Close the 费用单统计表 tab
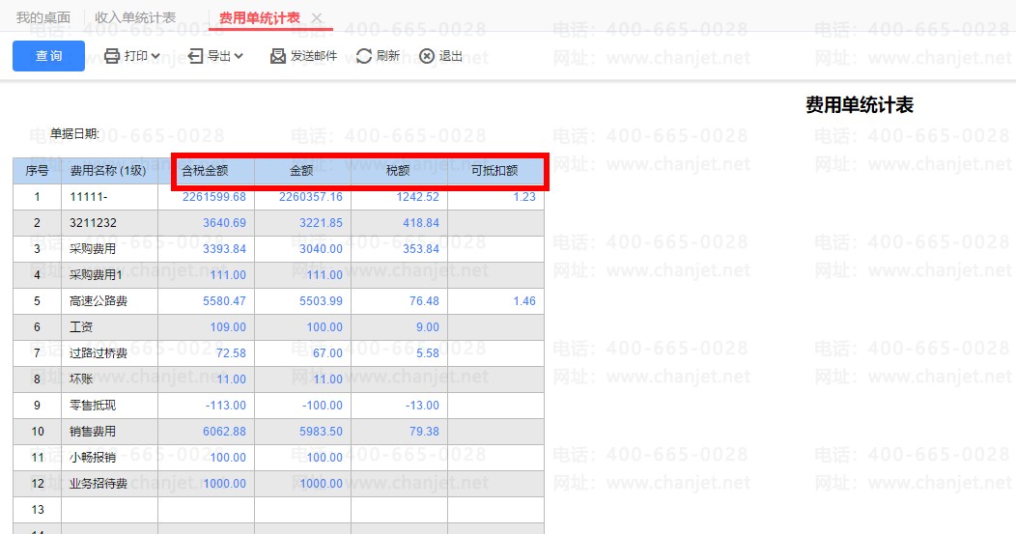Viewport: 1016px width, 534px height. coord(317,18)
